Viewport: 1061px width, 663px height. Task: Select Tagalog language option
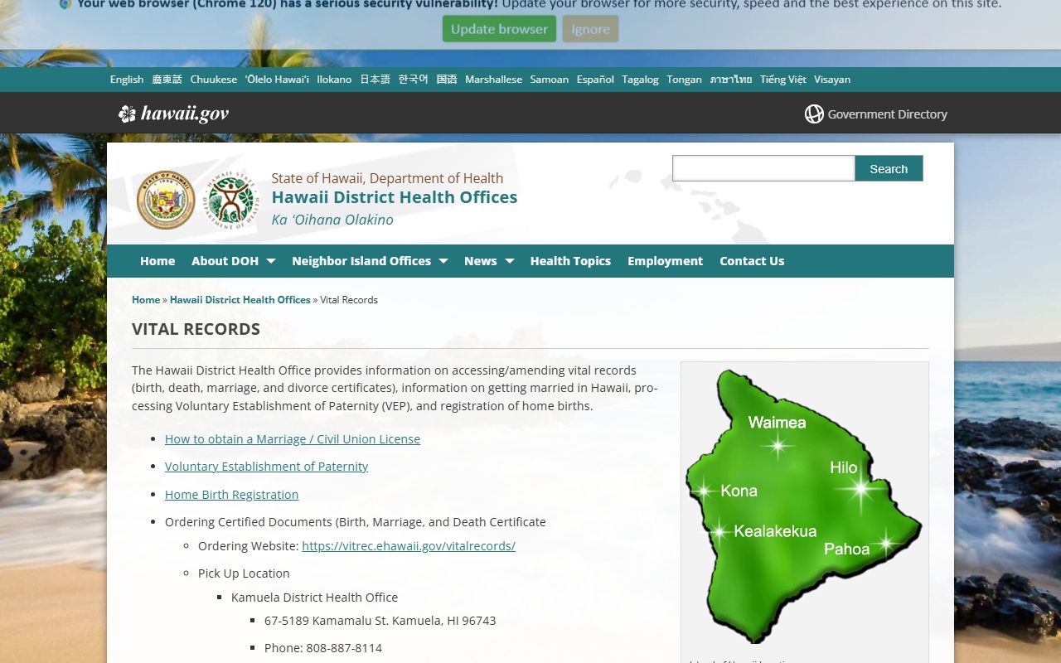click(640, 80)
